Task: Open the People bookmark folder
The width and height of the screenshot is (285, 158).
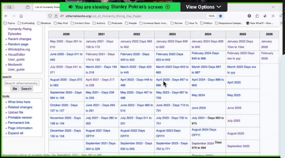Action: tap(131, 23)
